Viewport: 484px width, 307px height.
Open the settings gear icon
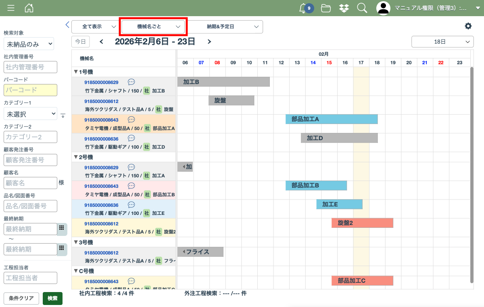[x=468, y=26]
